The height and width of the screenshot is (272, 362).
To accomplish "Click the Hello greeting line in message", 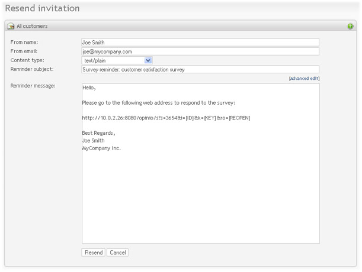I will [x=89, y=88].
